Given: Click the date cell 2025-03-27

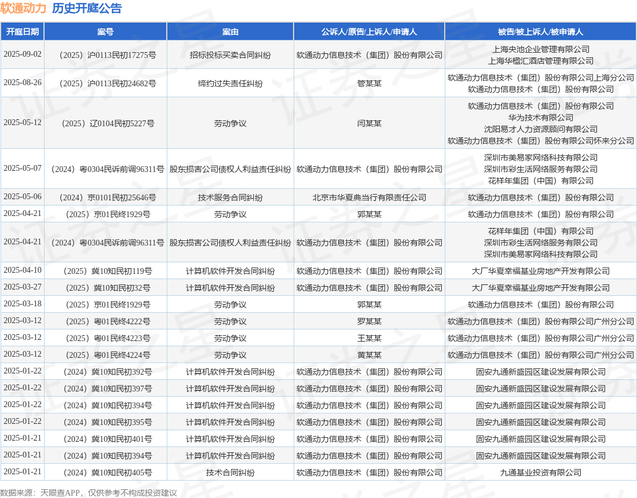Looking at the screenshot, I should (x=23, y=287).
